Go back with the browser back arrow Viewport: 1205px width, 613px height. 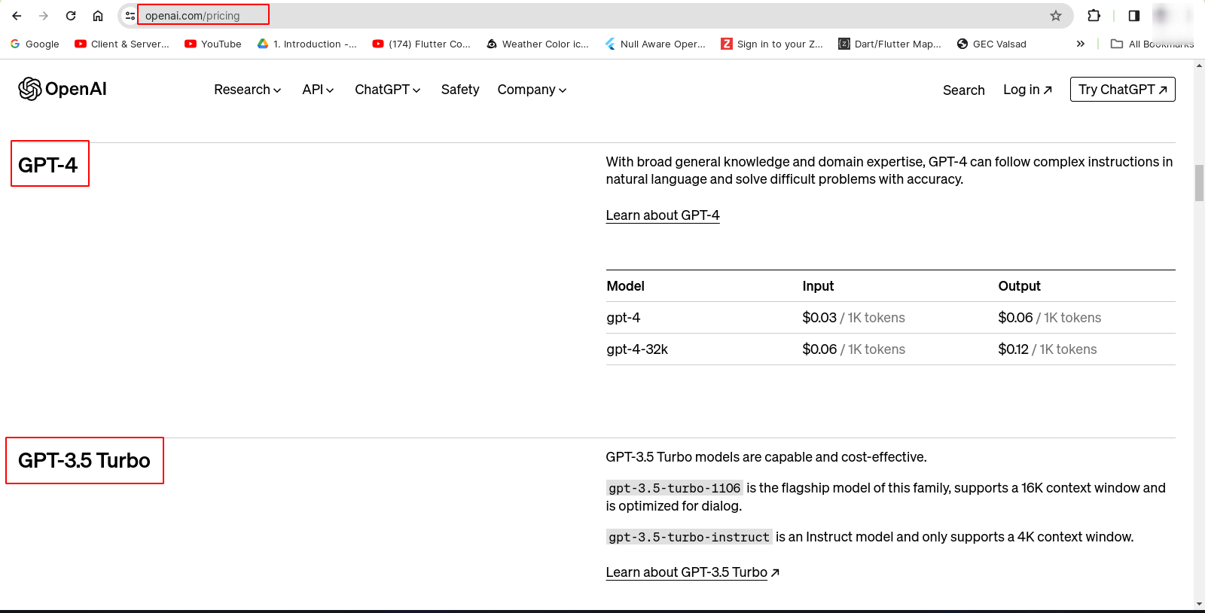17,16
